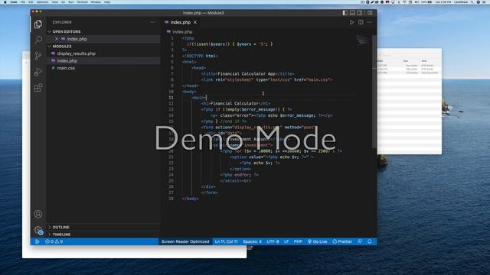The image size is (490, 275).
Task: Open display_results.php from the file tree
Action: [77, 53]
